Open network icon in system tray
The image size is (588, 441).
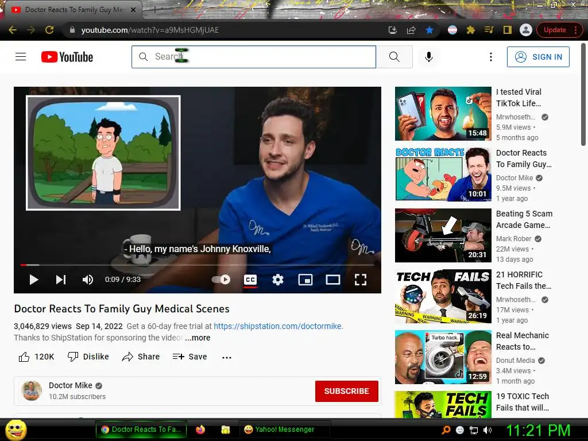tap(474, 430)
